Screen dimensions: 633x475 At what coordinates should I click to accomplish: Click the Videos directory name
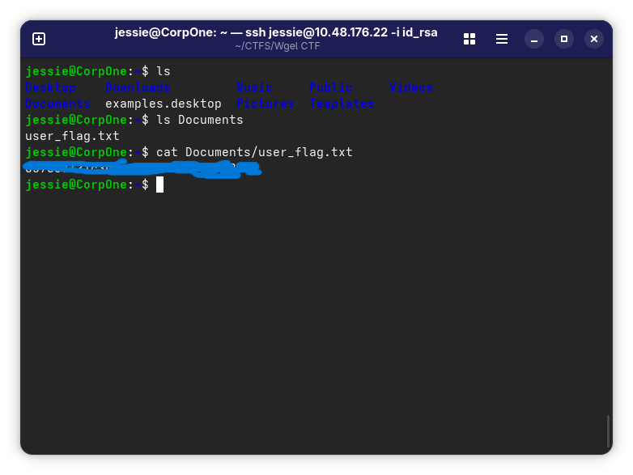(x=411, y=87)
